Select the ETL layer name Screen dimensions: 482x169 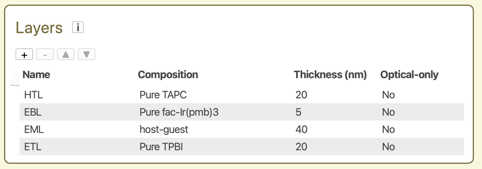[33, 147]
